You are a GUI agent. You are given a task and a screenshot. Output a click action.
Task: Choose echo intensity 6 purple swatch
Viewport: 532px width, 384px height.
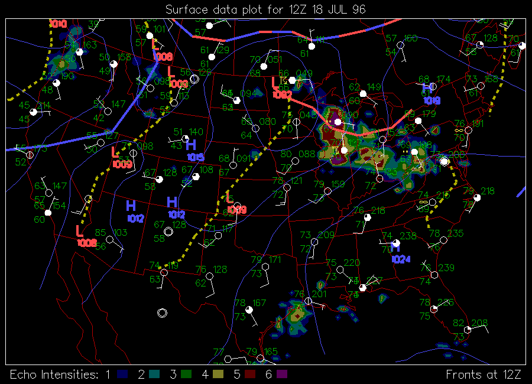[x=282, y=375]
